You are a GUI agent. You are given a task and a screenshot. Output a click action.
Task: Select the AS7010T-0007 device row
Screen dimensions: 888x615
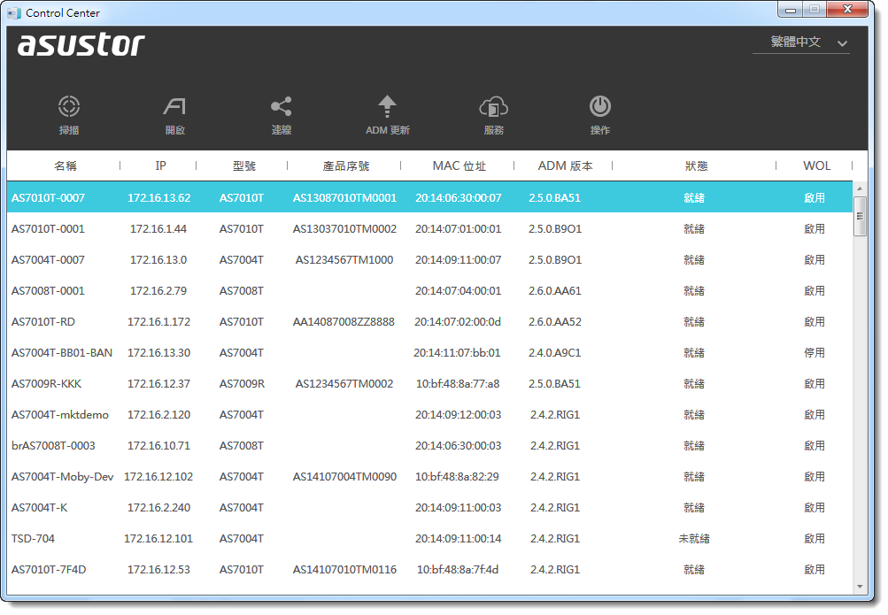click(430, 197)
